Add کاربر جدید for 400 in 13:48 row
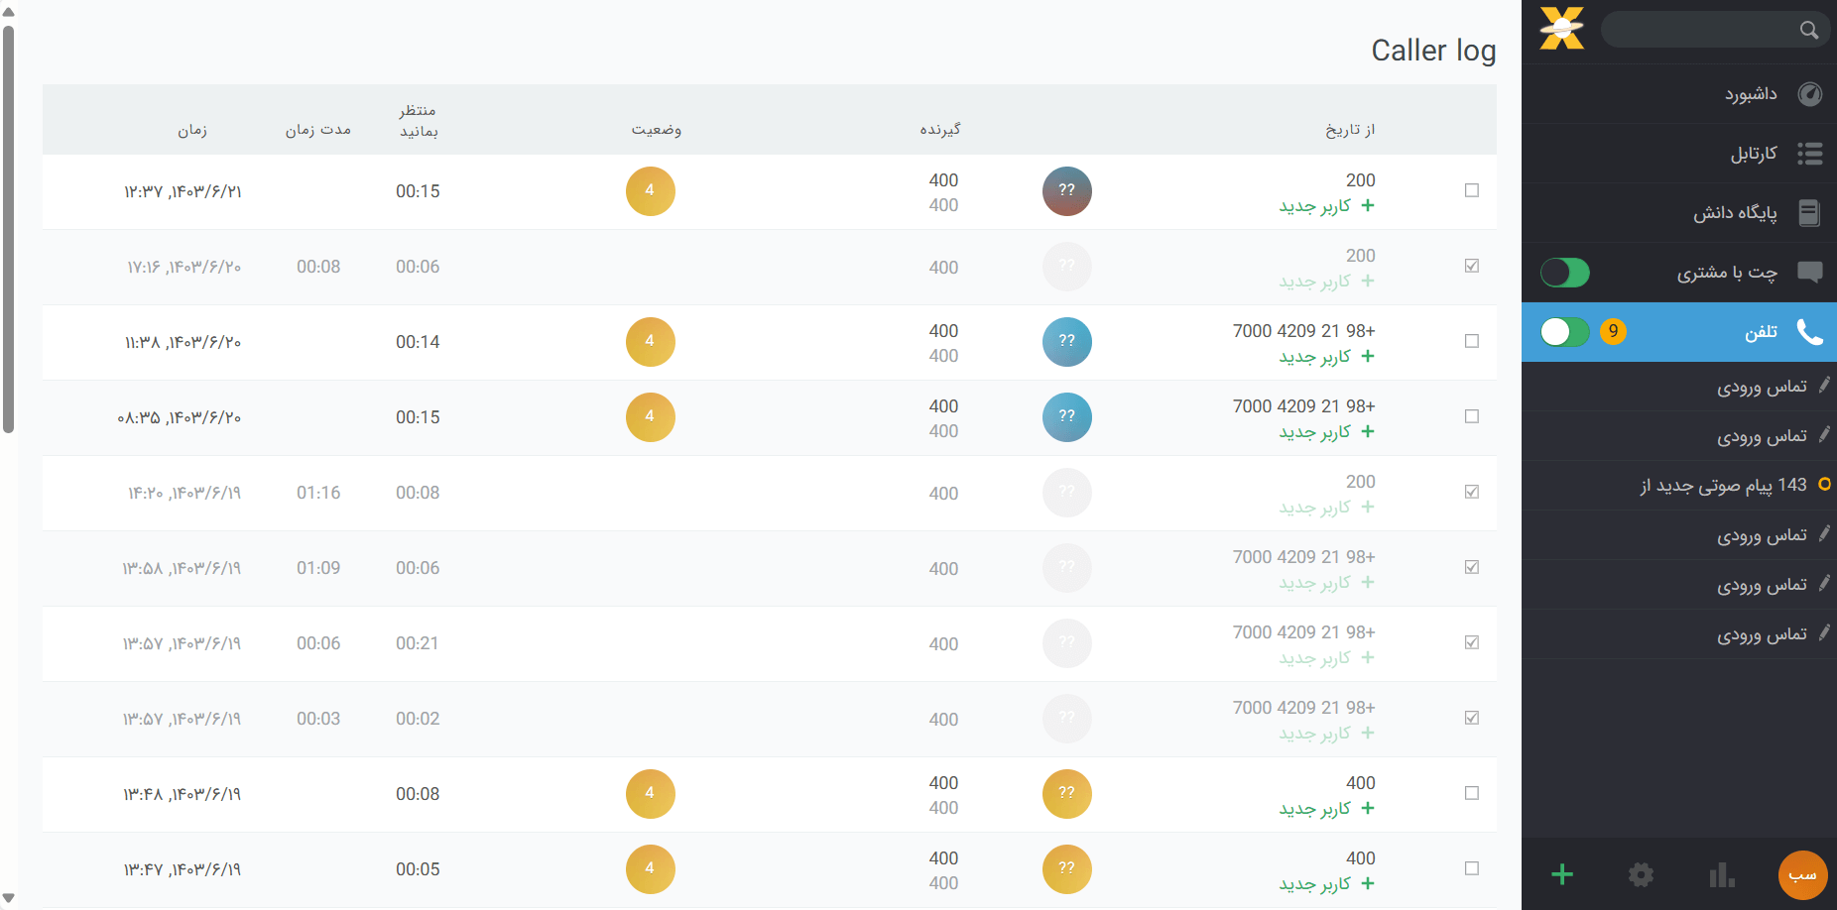The width and height of the screenshot is (1837, 910). coord(1326,809)
